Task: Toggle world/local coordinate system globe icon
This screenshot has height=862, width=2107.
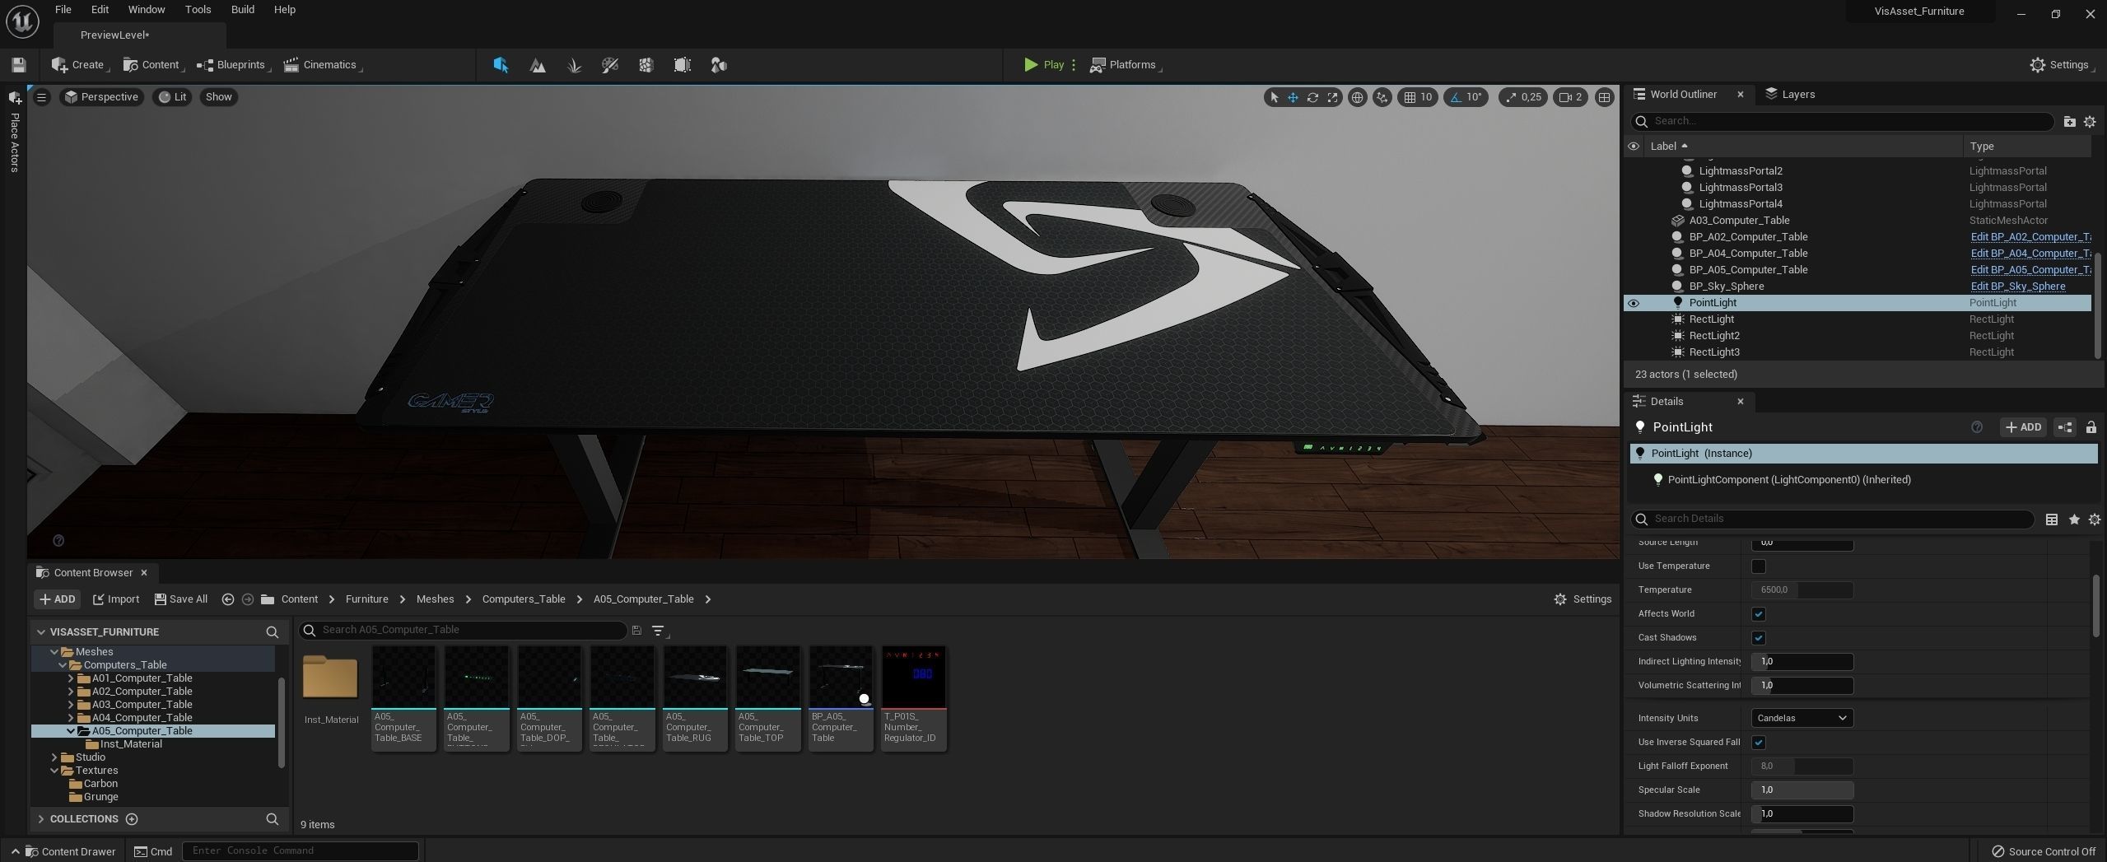Action: pos(1357,97)
